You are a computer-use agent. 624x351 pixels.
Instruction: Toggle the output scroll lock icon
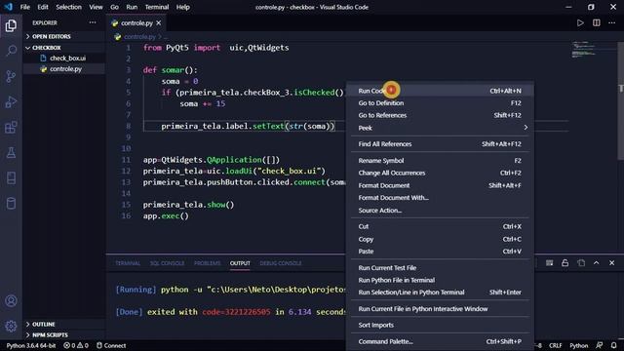click(565, 263)
